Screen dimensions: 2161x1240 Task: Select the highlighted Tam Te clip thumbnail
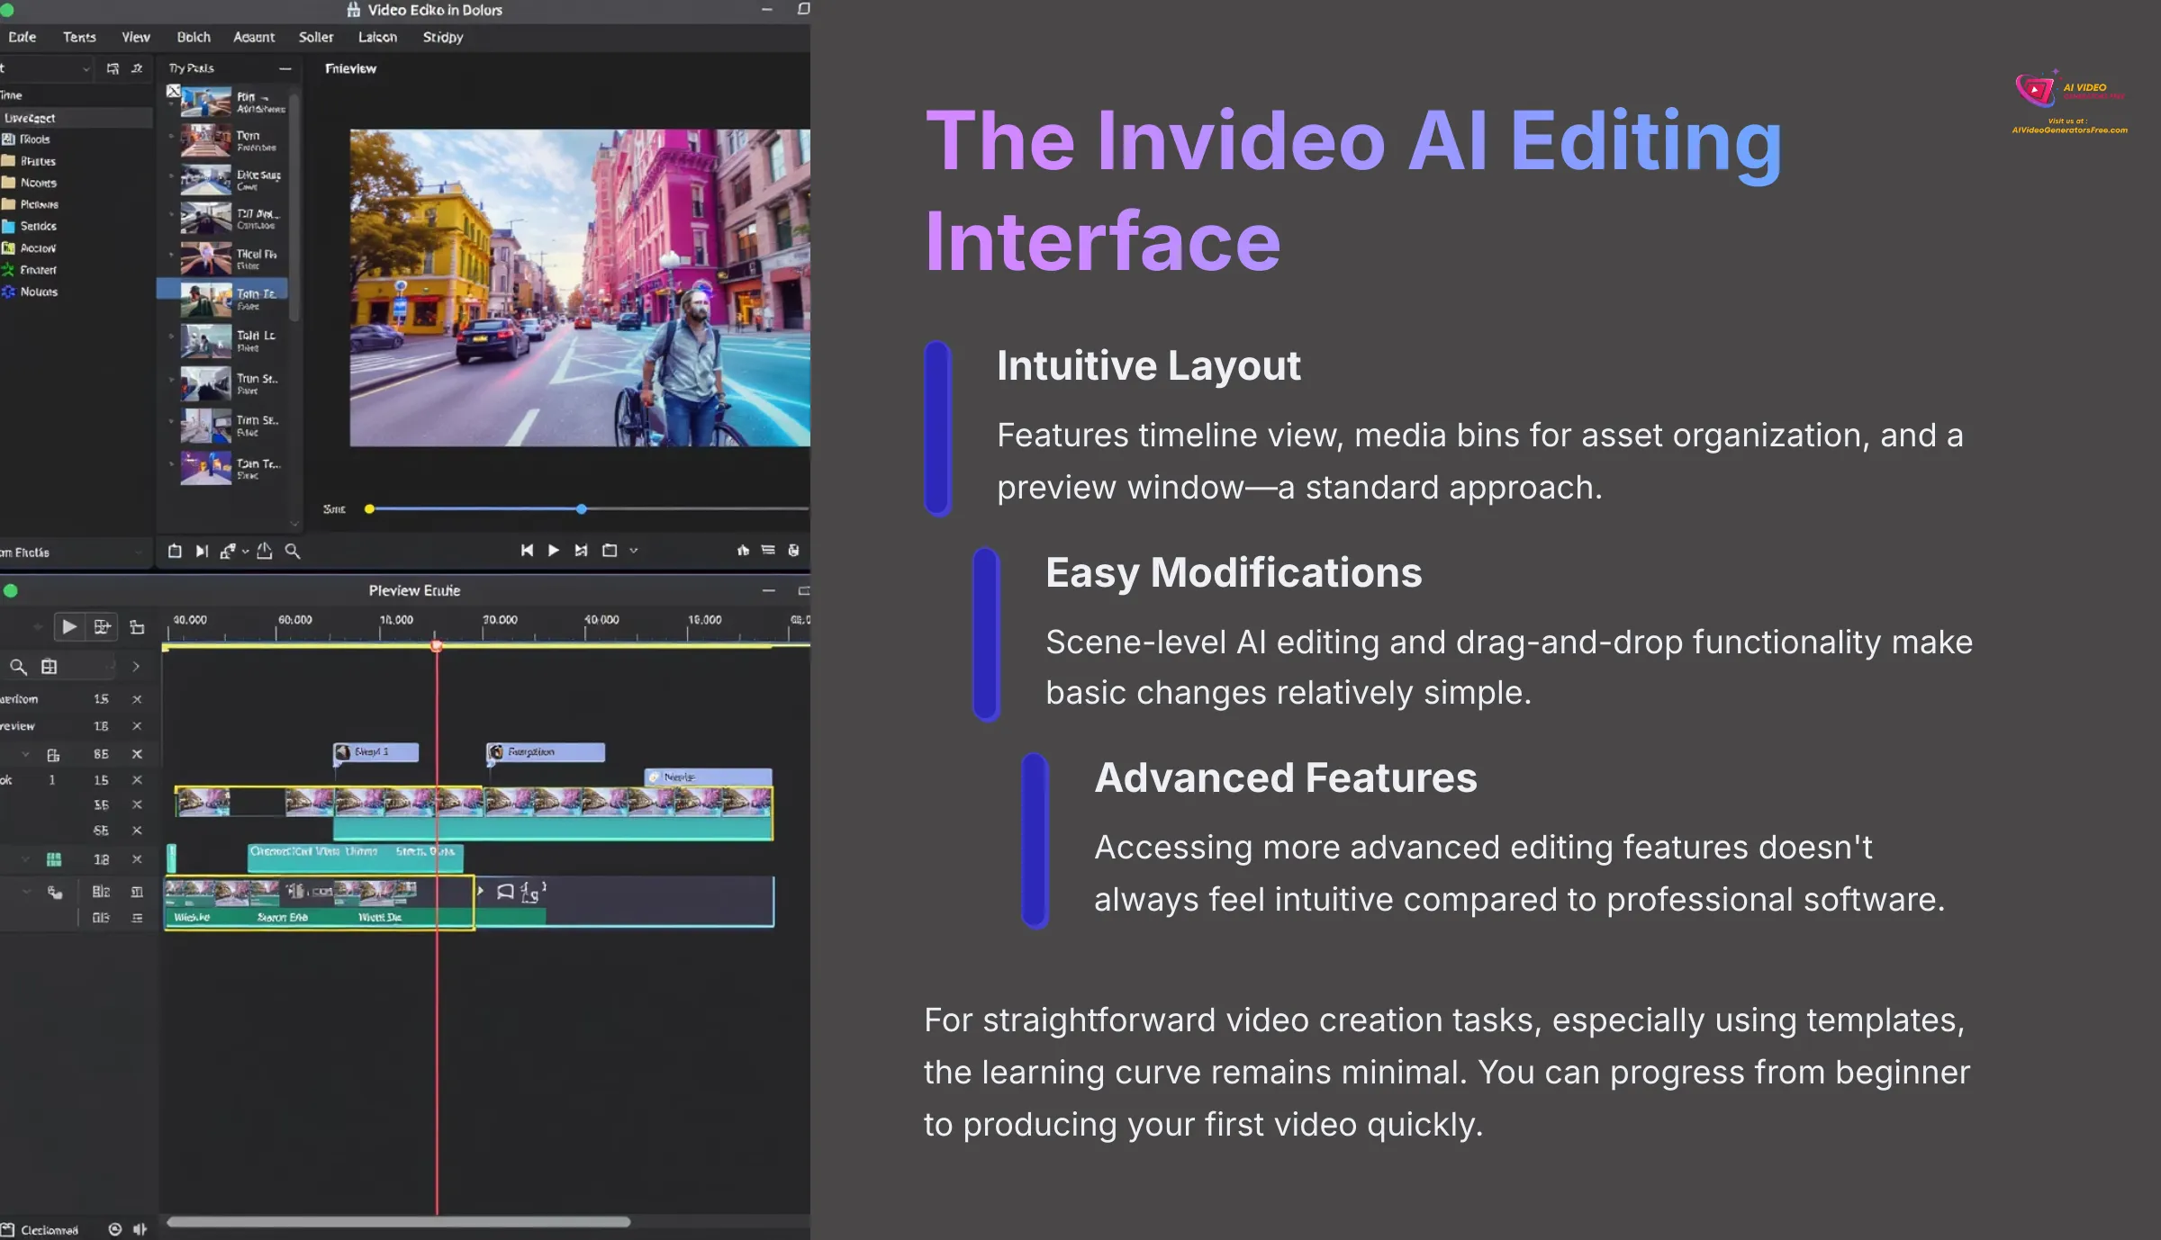206,299
